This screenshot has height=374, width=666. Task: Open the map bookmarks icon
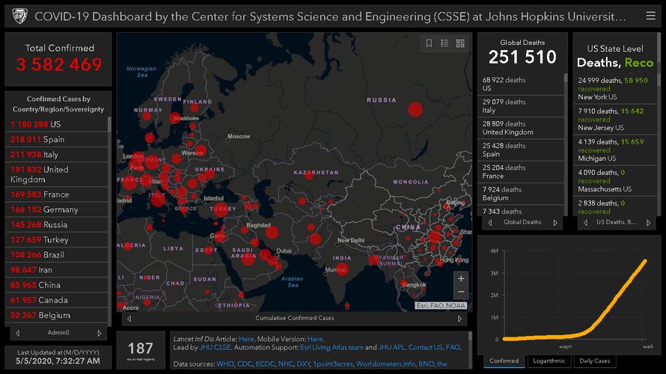pos(430,43)
